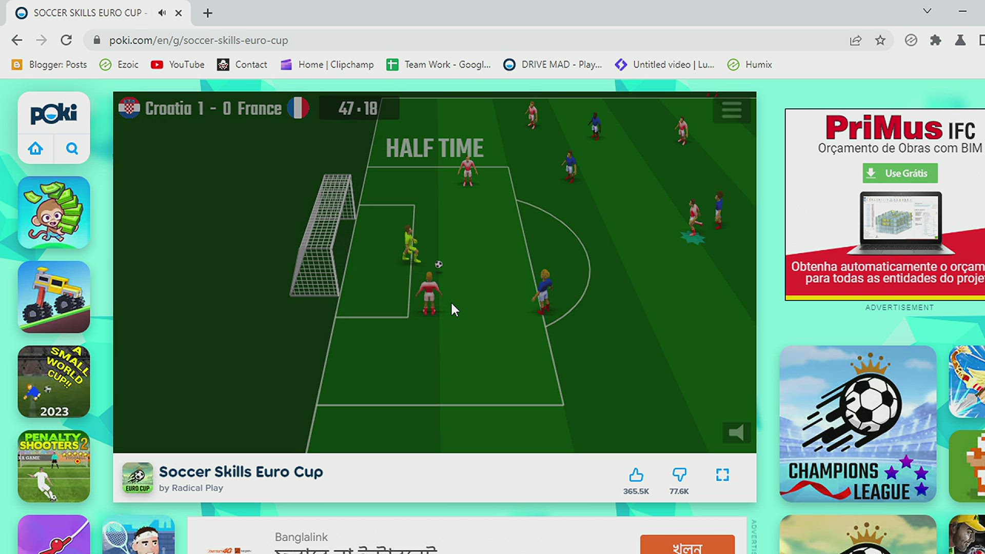
Task: Open the Ezoic bookmark
Action: click(x=119, y=65)
